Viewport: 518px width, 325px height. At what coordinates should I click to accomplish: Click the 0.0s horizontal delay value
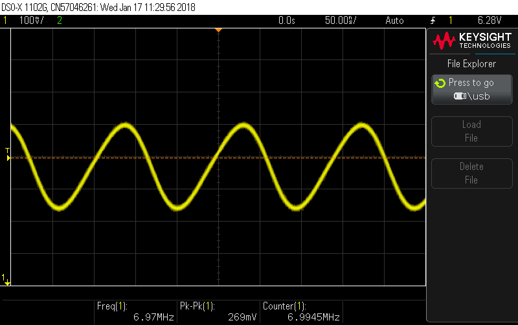tap(286, 21)
